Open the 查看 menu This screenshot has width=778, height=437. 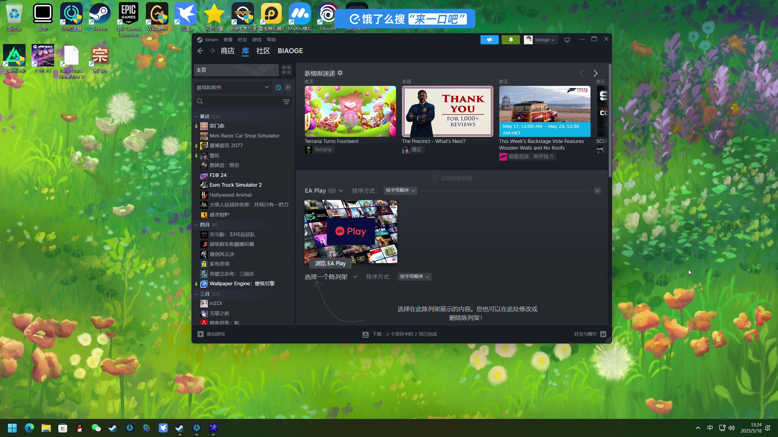pos(228,40)
